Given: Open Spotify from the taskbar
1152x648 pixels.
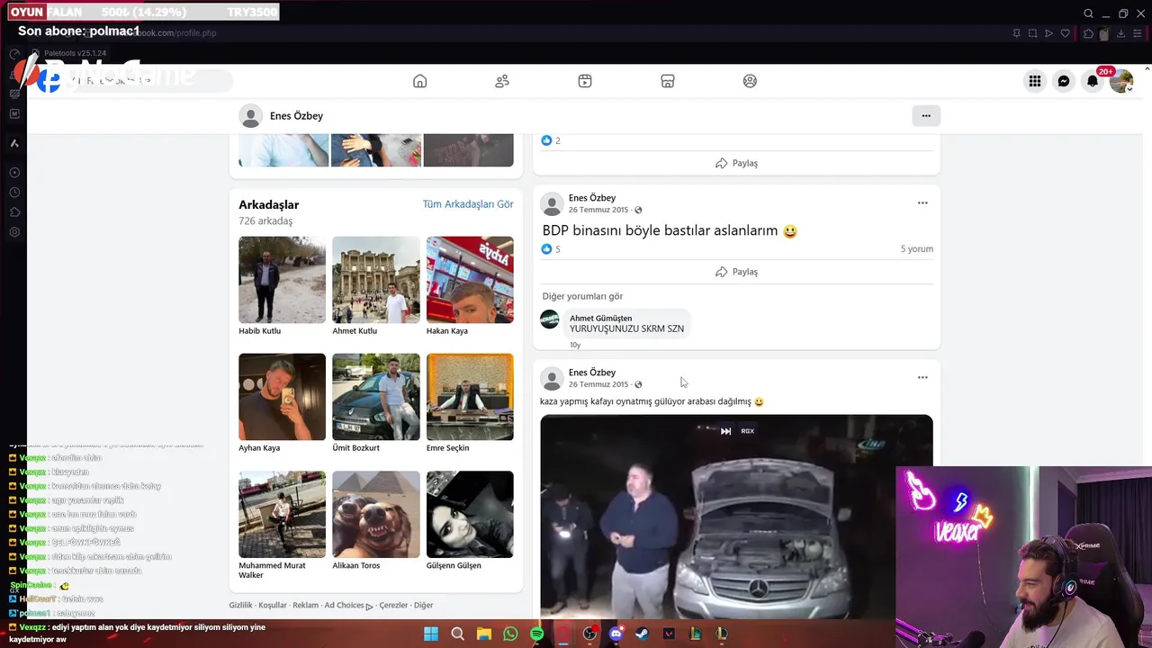Looking at the screenshot, I should point(537,634).
